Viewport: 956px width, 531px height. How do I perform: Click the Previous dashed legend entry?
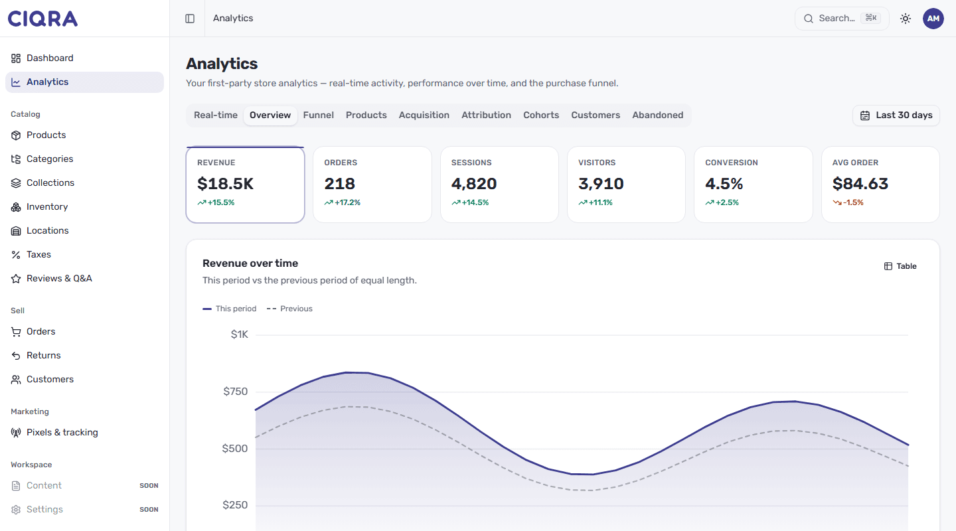tap(289, 309)
